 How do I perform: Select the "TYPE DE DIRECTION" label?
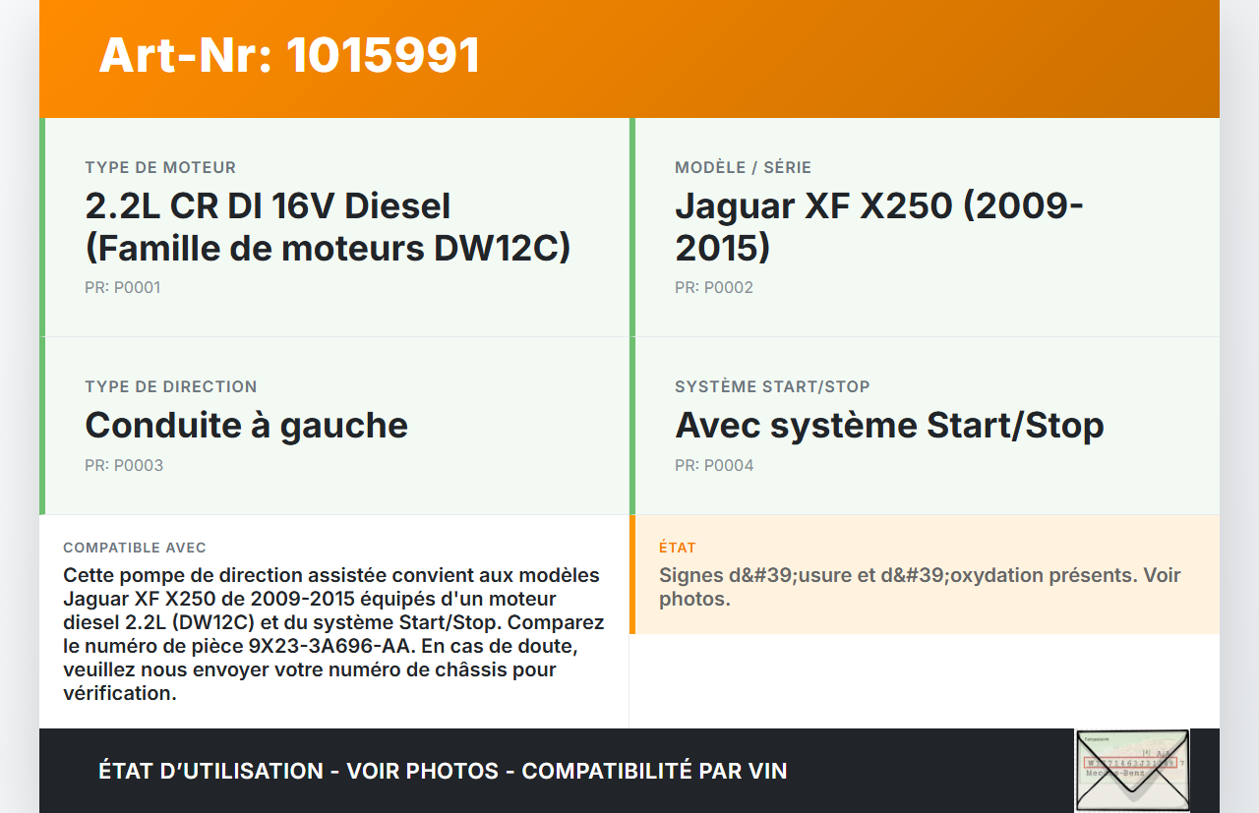(171, 386)
